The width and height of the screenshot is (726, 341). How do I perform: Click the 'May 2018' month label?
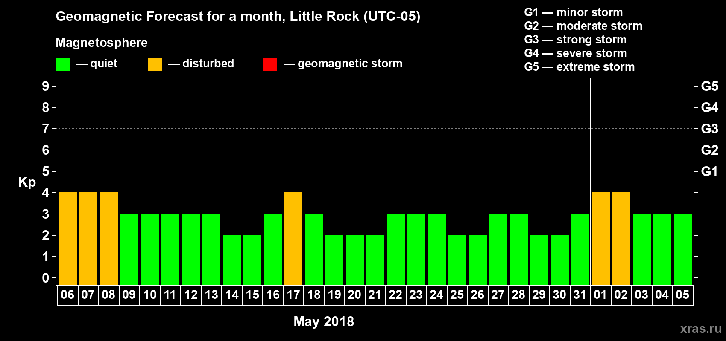point(324,321)
